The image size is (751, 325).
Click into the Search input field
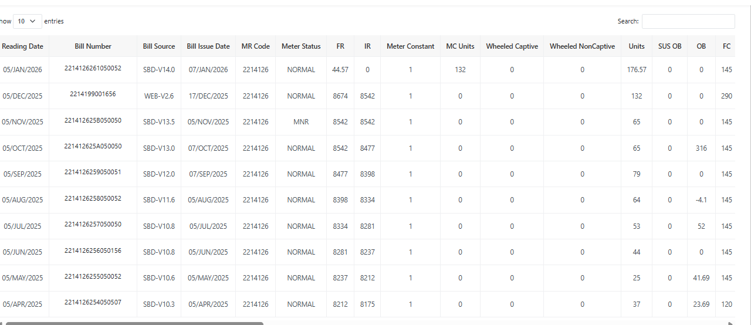click(x=688, y=21)
